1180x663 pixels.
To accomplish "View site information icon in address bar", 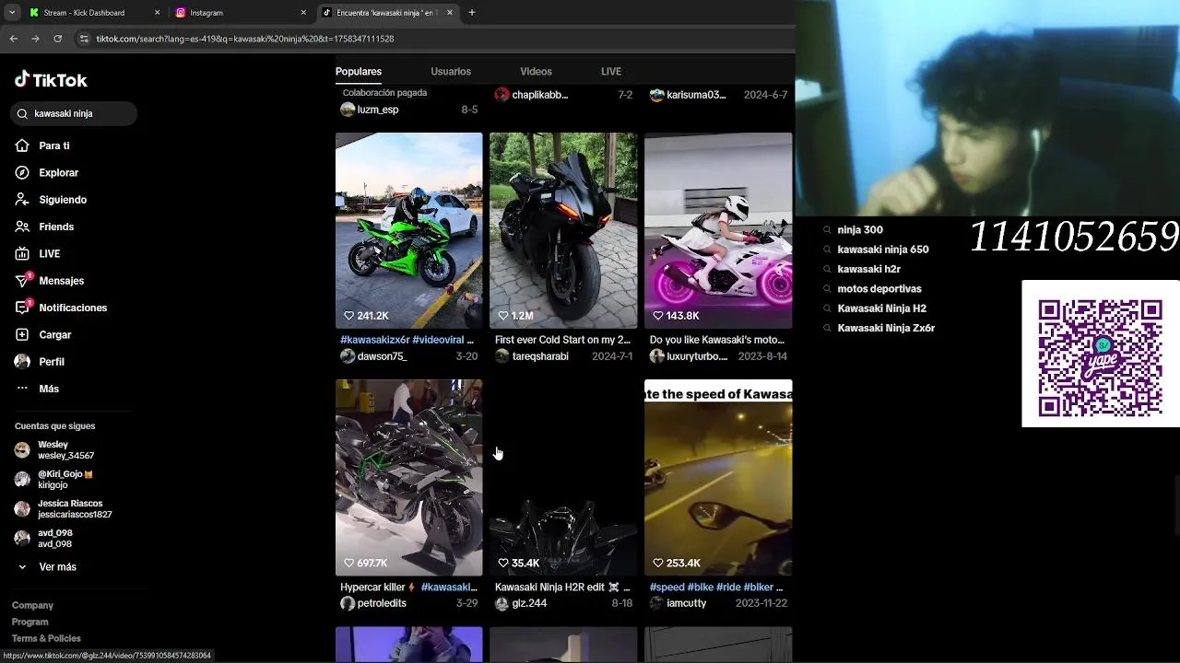I will pos(84,39).
